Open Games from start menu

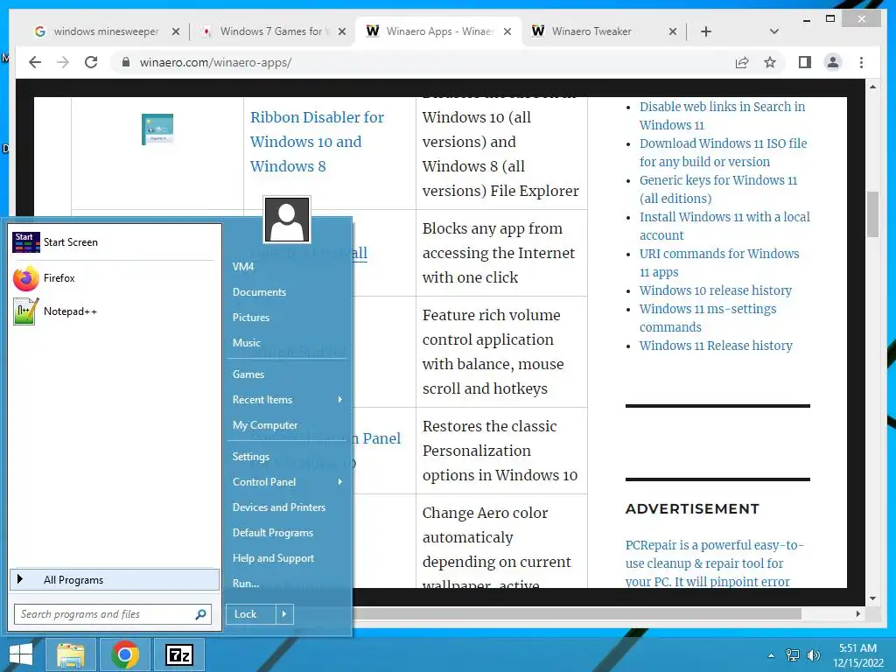point(248,374)
